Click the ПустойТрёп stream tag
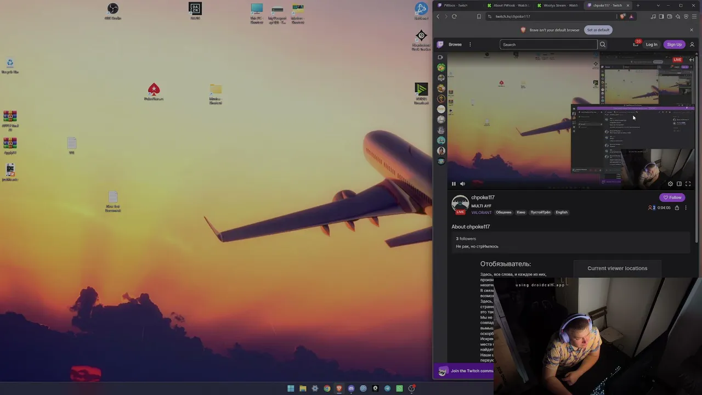The image size is (702, 395). (540, 212)
